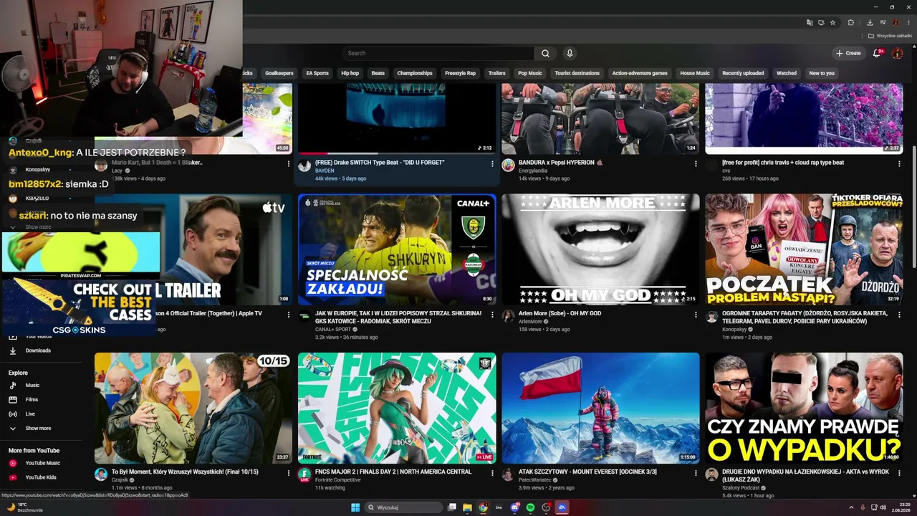Open the YouTube account avatar menu

(x=897, y=53)
